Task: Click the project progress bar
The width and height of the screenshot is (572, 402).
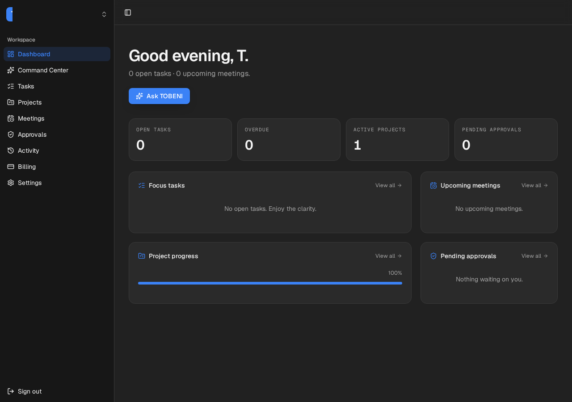Action: (x=270, y=283)
